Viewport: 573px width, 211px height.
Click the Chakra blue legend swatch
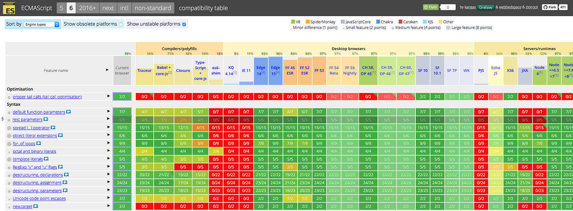tap(378, 22)
